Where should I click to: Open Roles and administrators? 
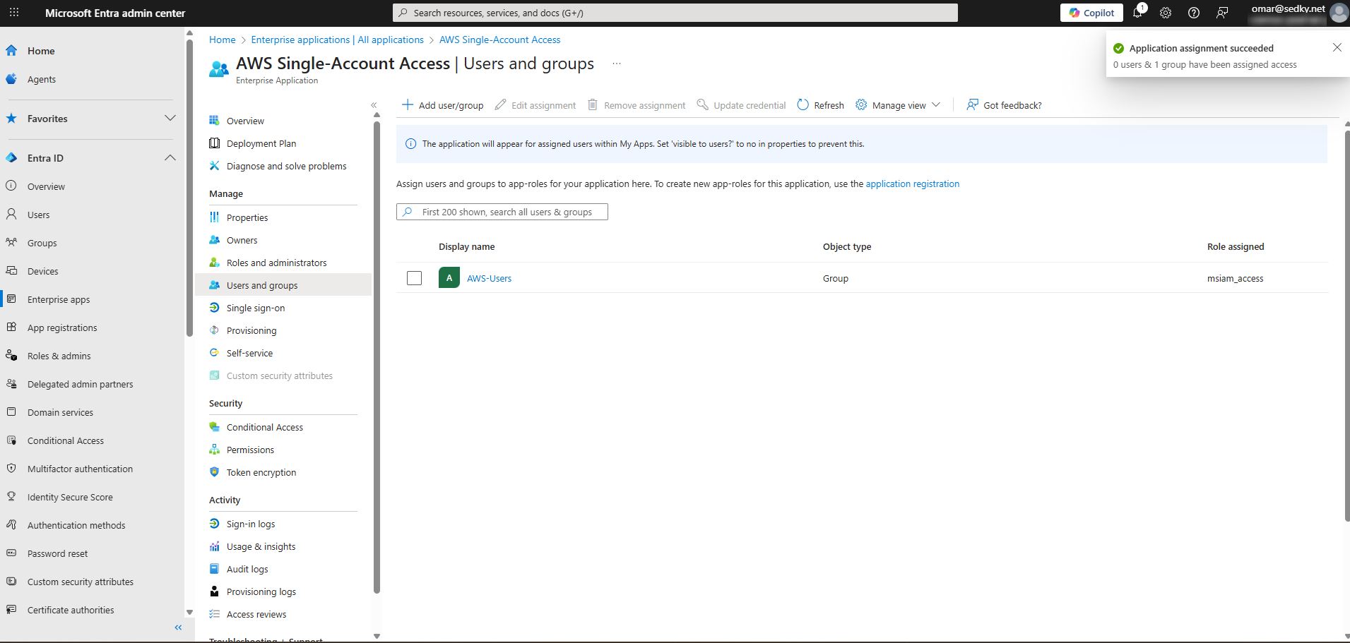(x=276, y=263)
